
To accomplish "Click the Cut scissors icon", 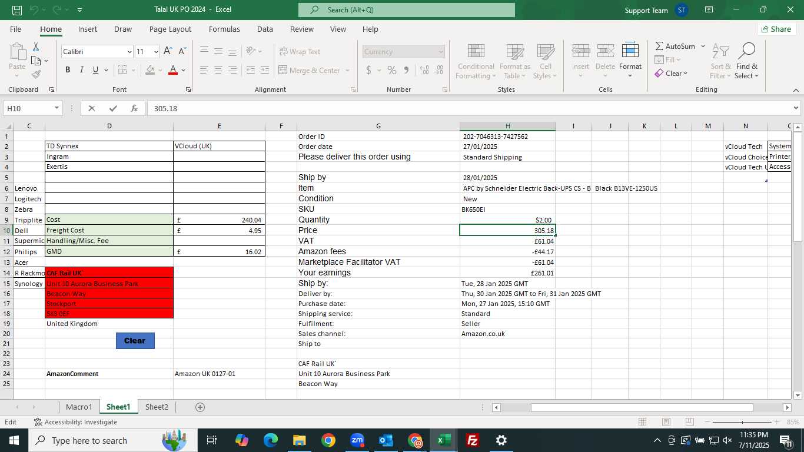I will 36,46.
